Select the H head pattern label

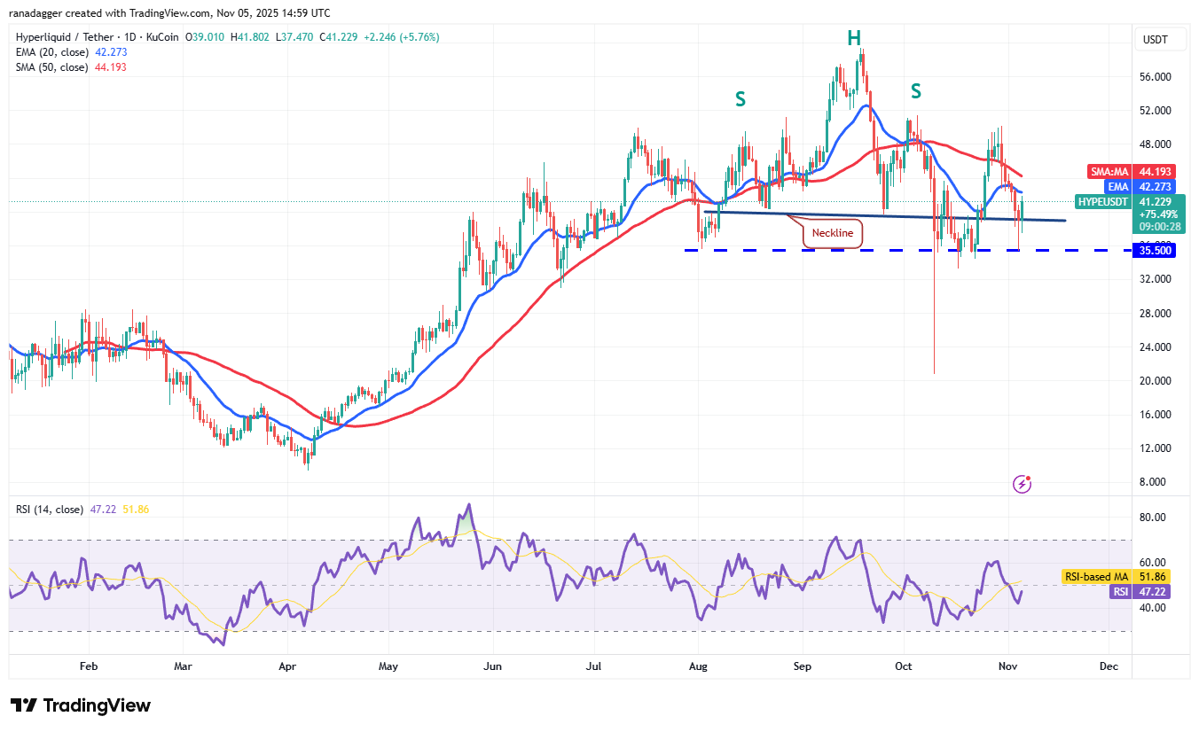coord(853,37)
